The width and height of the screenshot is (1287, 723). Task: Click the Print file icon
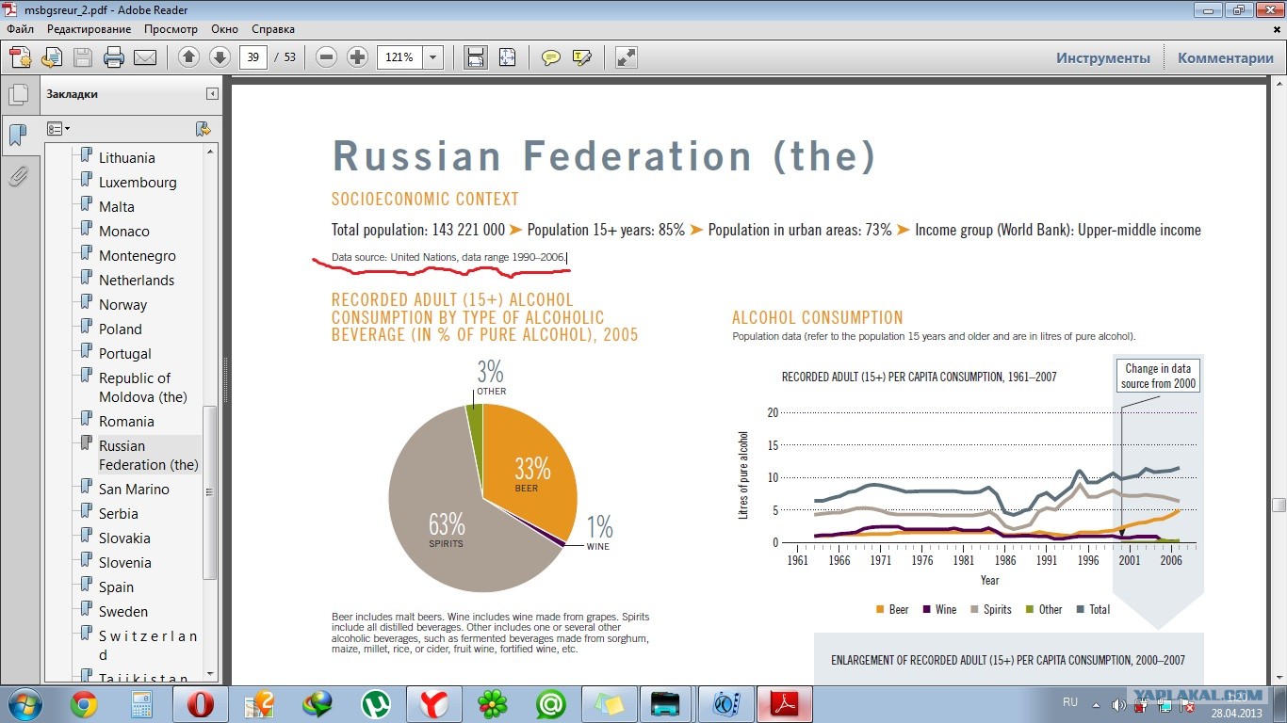pos(114,57)
